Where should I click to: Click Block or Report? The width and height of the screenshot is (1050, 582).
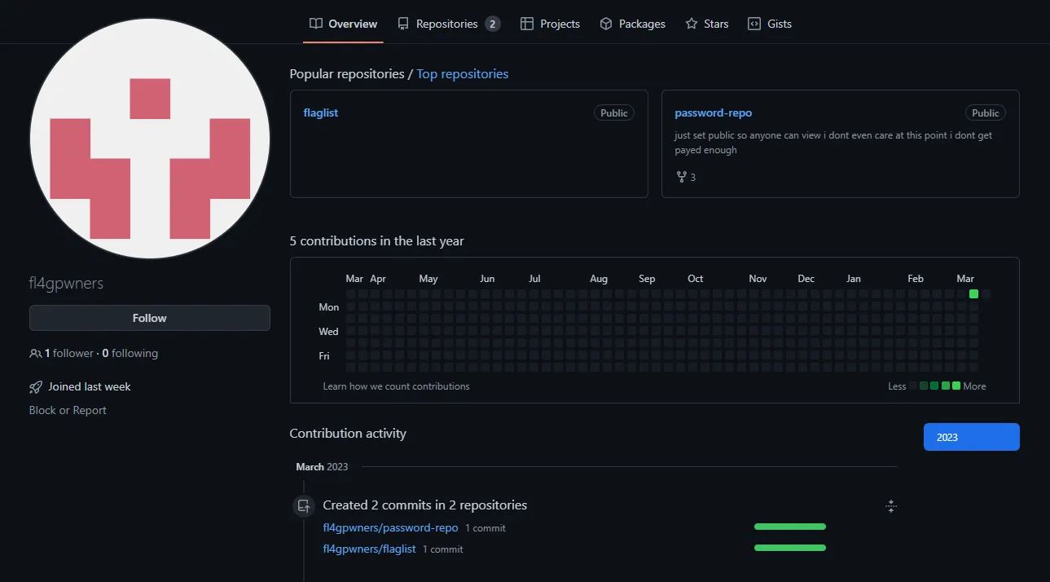(x=67, y=410)
